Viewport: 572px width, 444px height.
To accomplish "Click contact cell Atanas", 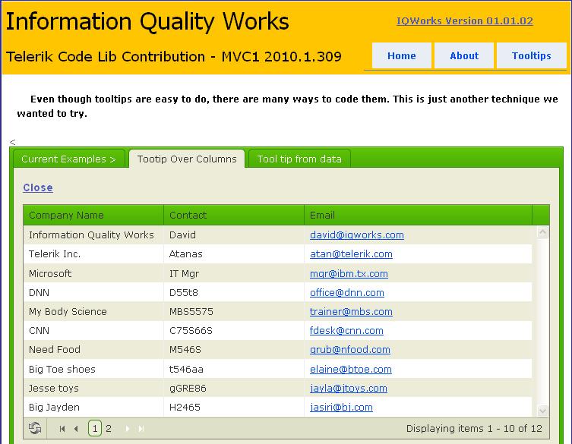I will 234,253.
